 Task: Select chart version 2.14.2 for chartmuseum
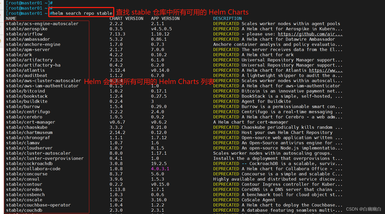point(117,132)
